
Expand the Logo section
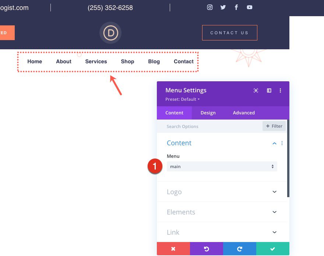click(x=222, y=192)
